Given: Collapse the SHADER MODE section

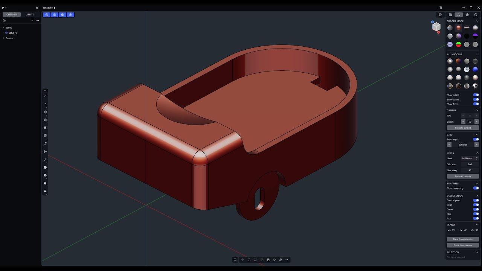Looking at the screenshot, I should coord(477,21).
